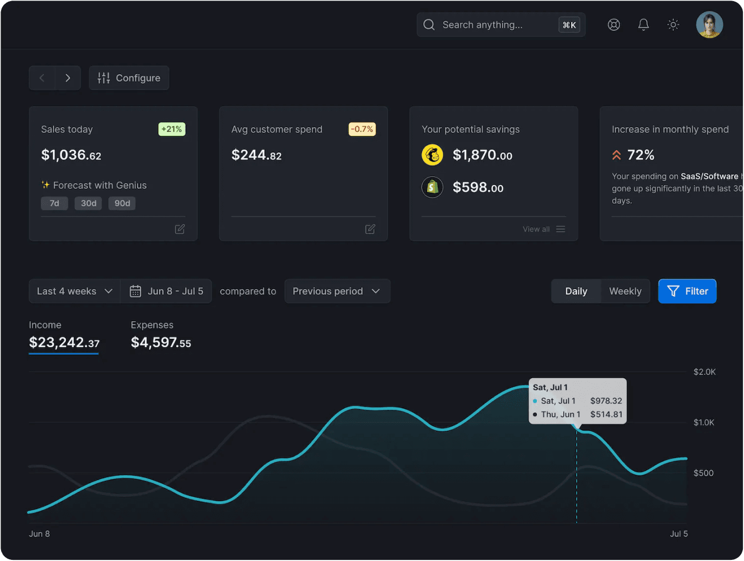Screen dimensions: 744x561
Task: Open the calendar date picker icon
Action: [x=135, y=291]
